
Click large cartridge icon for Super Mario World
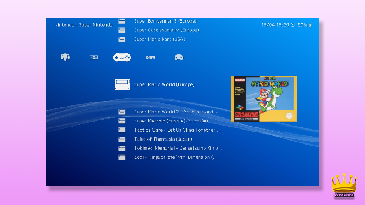[122, 84]
